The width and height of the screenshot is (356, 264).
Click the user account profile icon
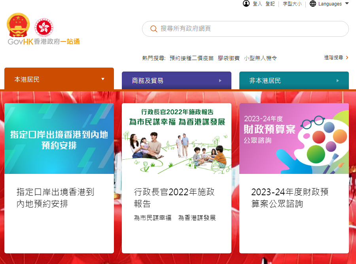246,4
